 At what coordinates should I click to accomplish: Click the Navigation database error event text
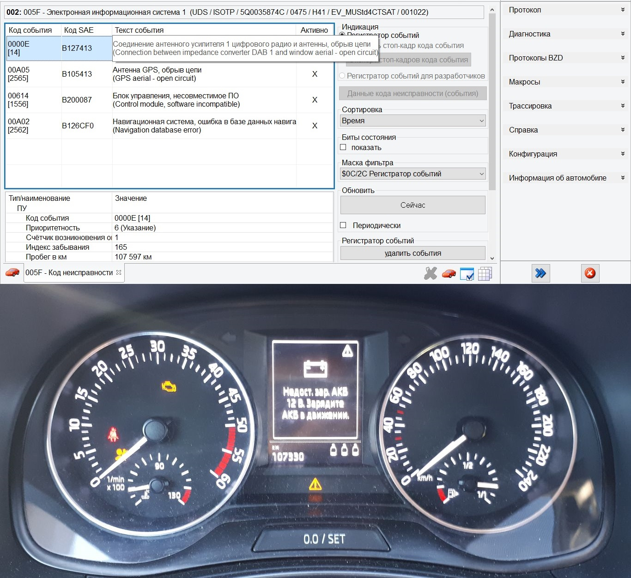point(157,130)
